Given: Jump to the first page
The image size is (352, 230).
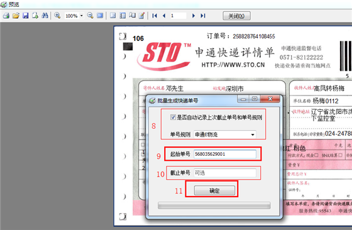Looking at the screenshot, I should coord(155,16).
